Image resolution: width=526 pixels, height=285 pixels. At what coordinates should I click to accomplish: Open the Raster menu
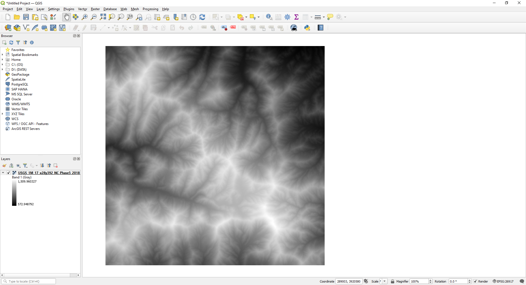95,9
